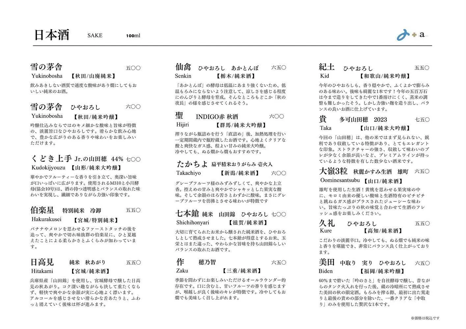
Task: Click the 【山形/純米大吟醸】 tag
Action: [96, 168]
